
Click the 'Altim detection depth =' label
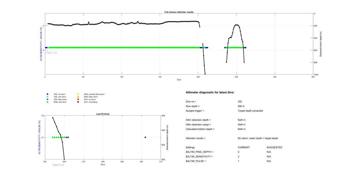198,120
